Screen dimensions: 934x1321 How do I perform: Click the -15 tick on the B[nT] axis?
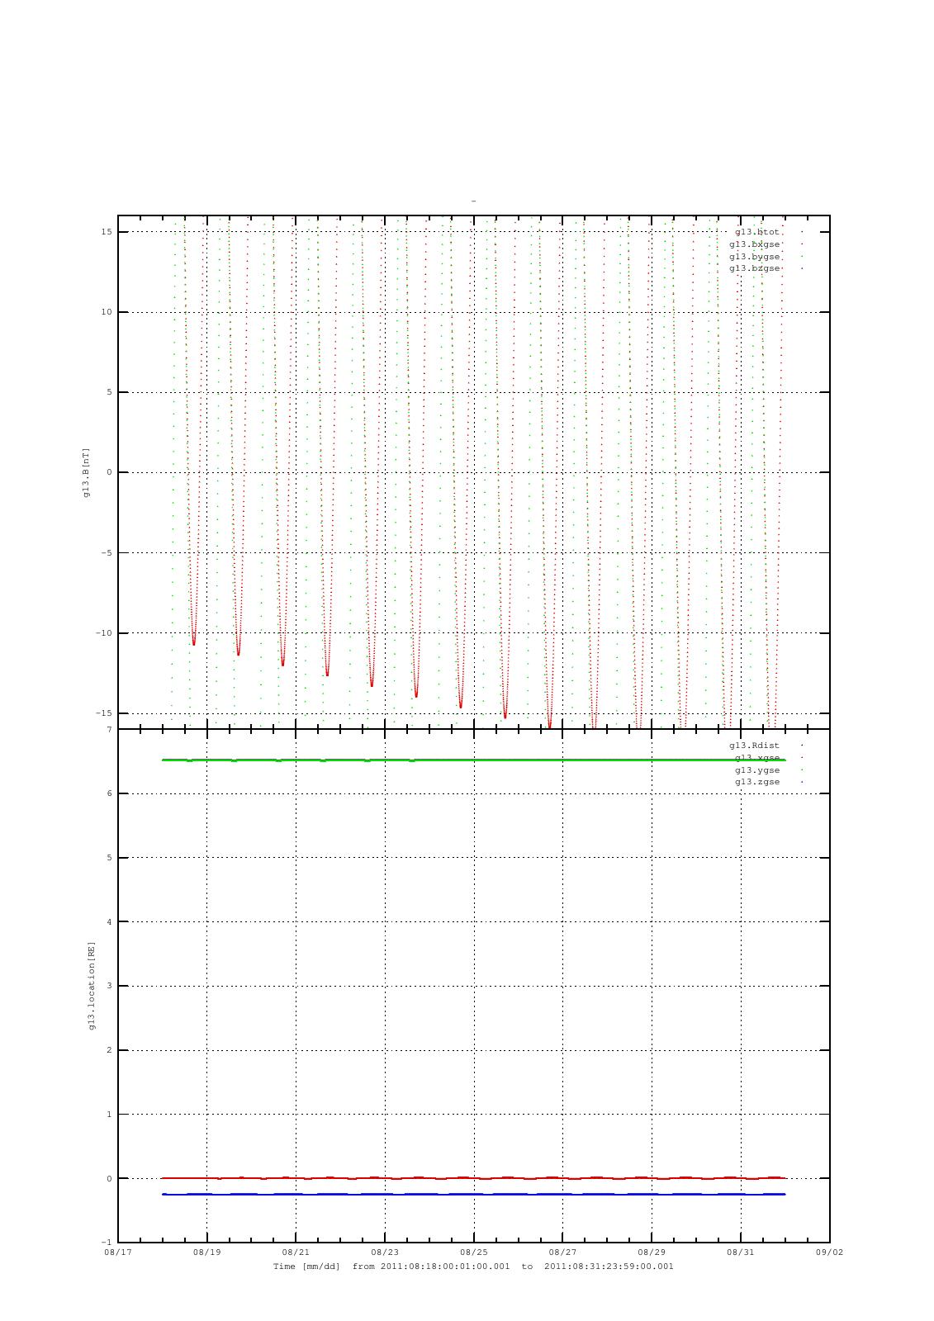104,713
